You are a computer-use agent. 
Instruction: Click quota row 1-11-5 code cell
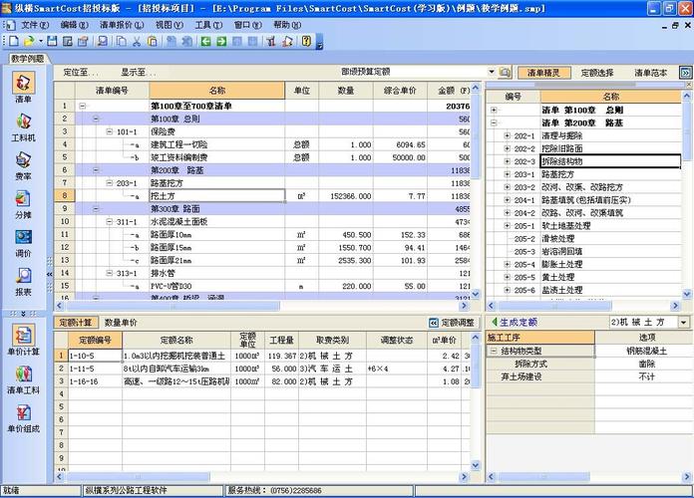click(x=95, y=369)
